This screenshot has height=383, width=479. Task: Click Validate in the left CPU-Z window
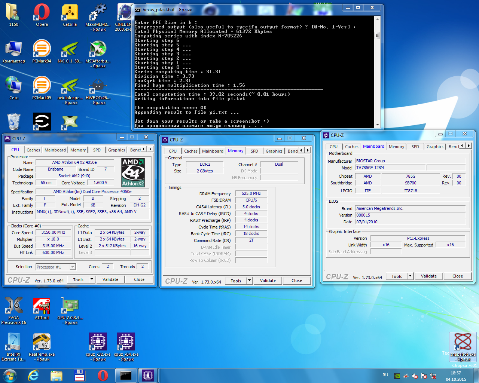[x=110, y=279]
